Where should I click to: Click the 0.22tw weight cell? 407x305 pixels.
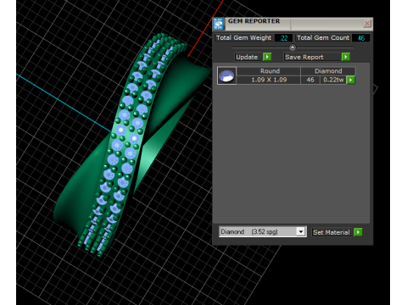pos(333,80)
